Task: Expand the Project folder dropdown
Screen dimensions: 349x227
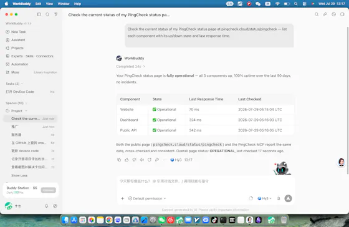Action: point(26,111)
